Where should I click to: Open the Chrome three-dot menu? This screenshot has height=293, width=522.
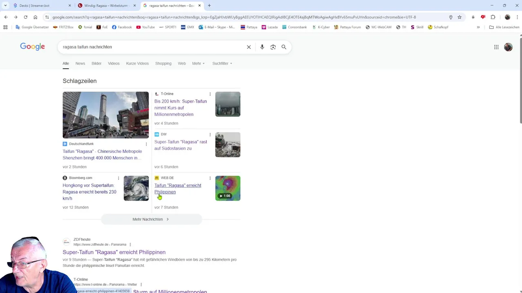click(x=517, y=17)
